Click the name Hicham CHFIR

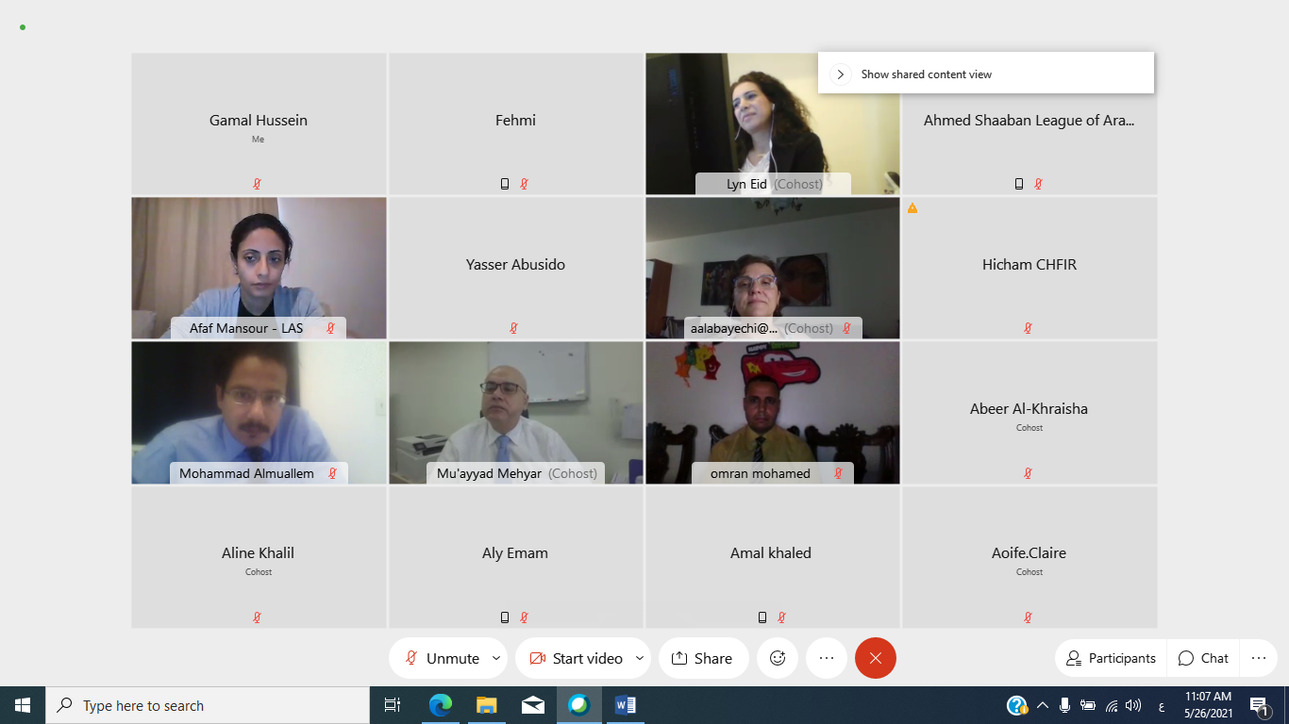coord(1030,265)
